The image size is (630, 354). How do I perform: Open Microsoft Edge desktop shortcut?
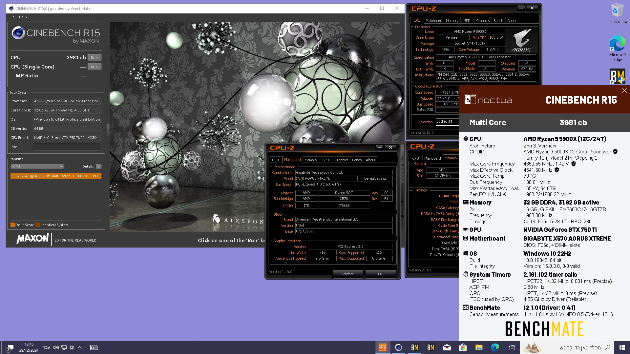coord(618,49)
